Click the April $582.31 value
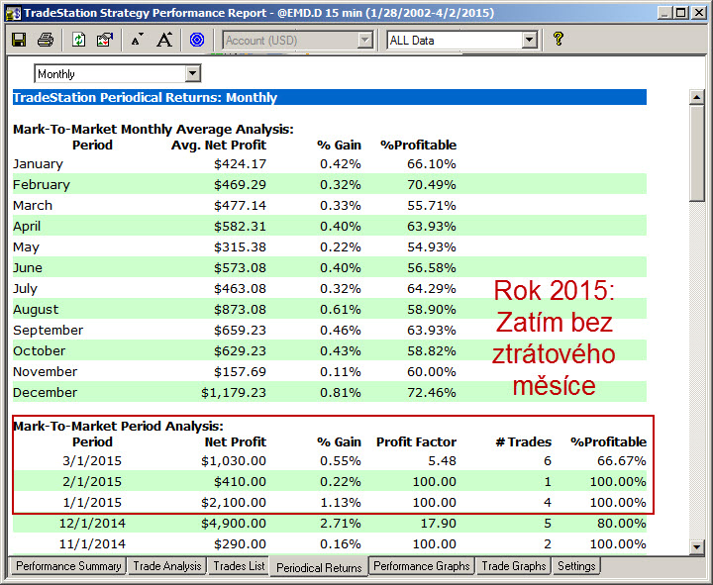This screenshot has width=713, height=585. [240, 226]
